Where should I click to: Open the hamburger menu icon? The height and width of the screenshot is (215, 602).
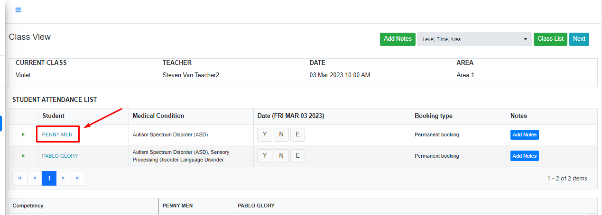coord(18,10)
